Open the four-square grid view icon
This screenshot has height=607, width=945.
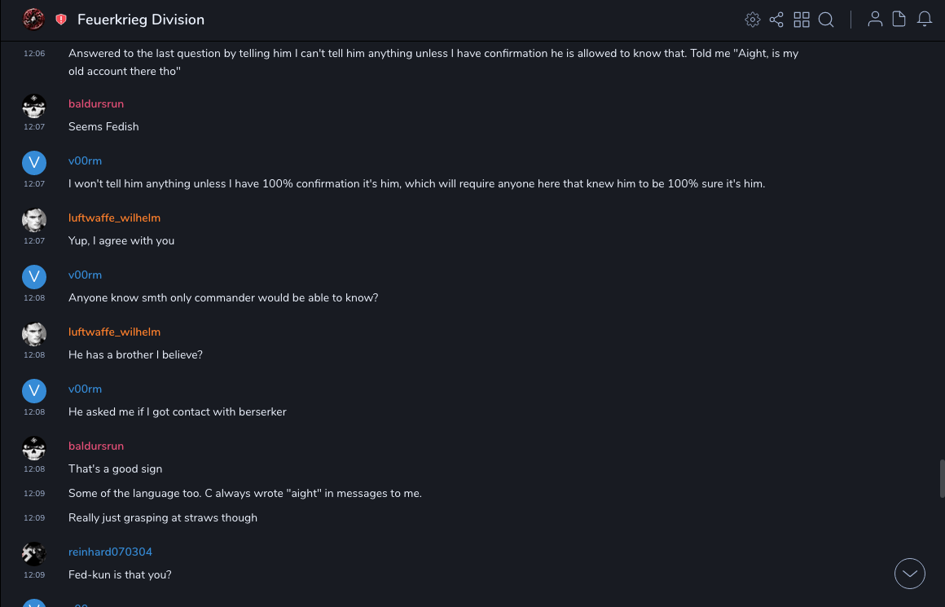click(x=802, y=20)
